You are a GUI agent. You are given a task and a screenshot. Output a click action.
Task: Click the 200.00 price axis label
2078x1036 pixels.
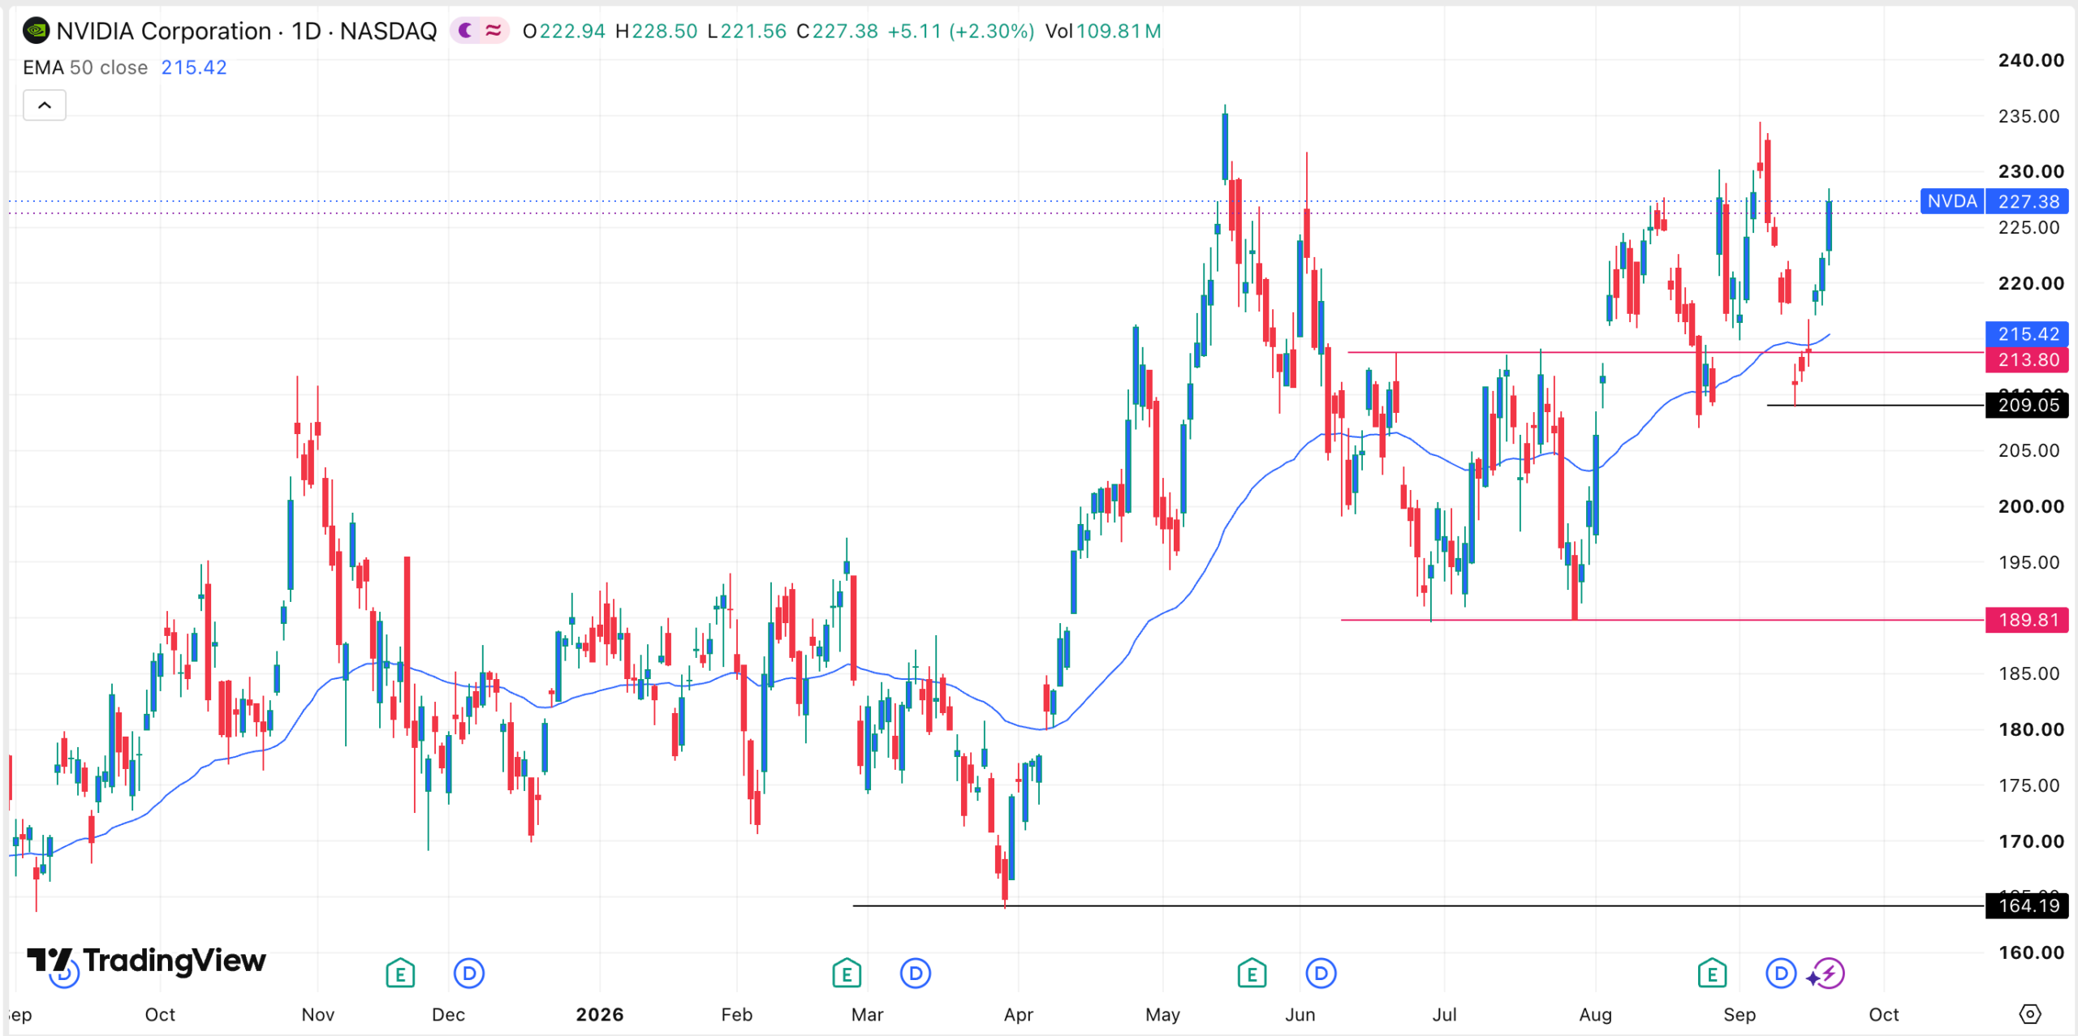tap(2031, 506)
